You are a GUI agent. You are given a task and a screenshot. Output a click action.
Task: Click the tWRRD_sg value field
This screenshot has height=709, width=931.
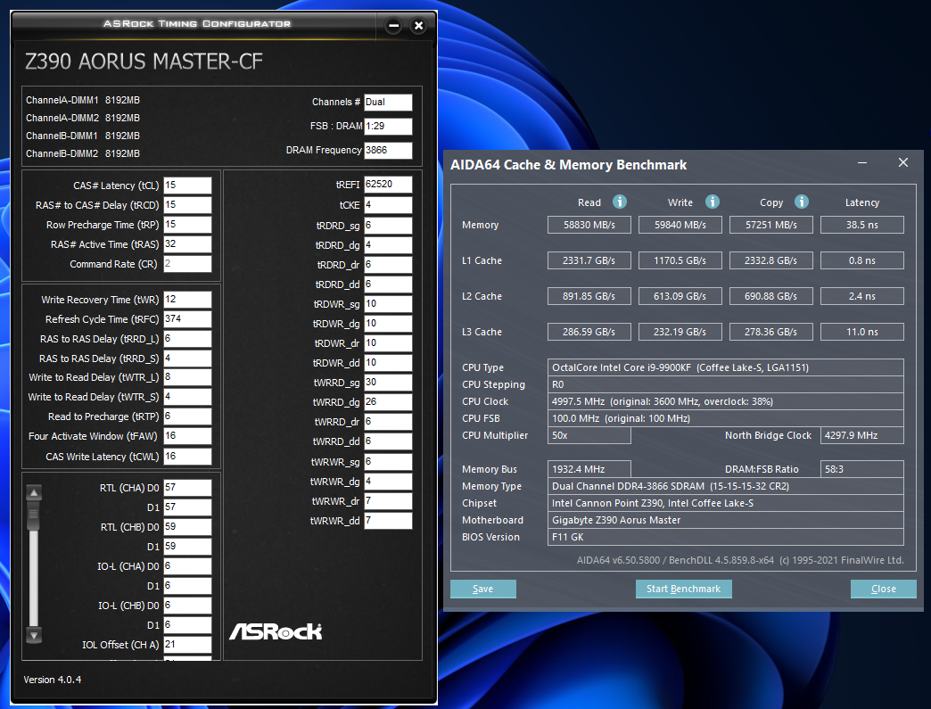[x=388, y=383]
